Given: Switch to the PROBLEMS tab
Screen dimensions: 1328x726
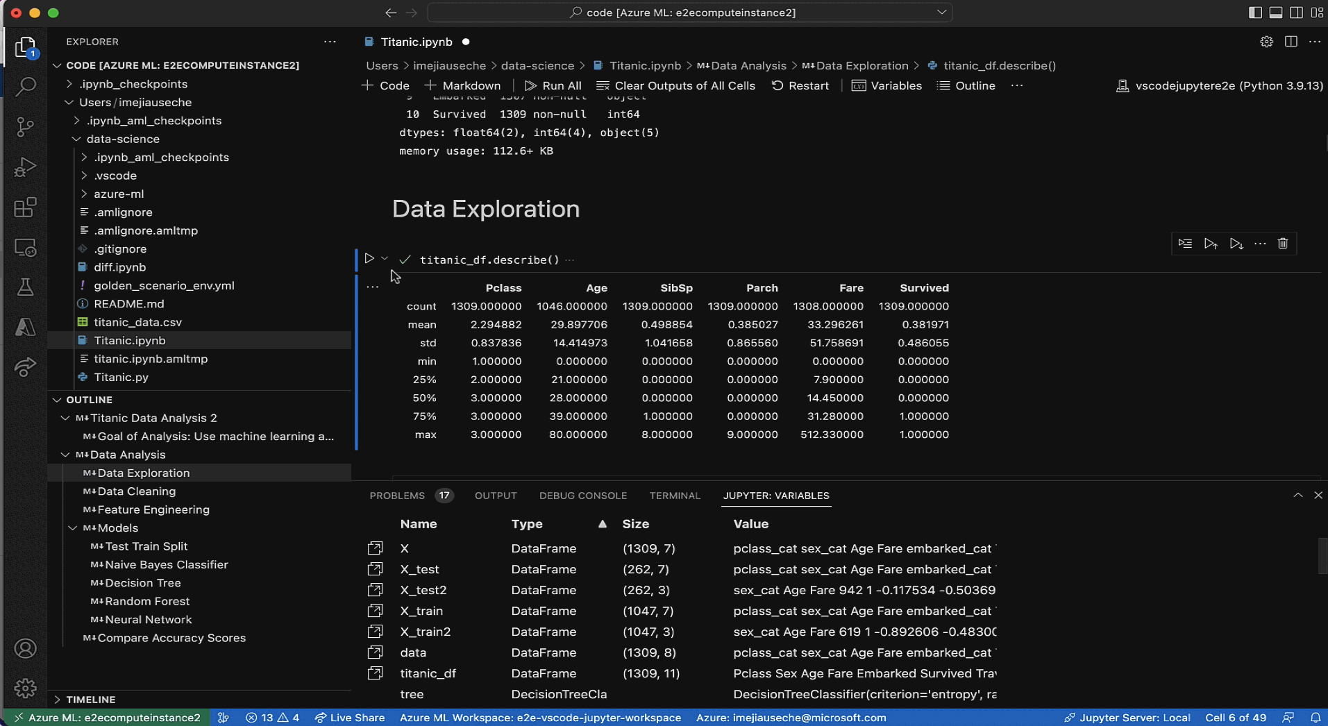Looking at the screenshot, I should coord(397,496).
